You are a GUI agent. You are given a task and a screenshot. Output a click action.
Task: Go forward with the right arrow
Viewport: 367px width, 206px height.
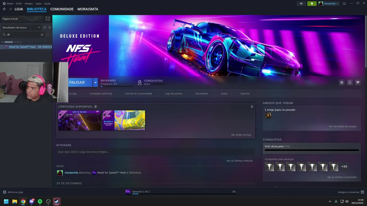[10, 9]
